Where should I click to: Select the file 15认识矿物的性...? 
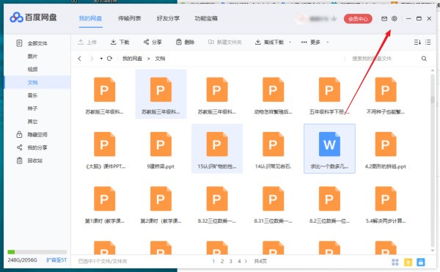click(217, 149)
